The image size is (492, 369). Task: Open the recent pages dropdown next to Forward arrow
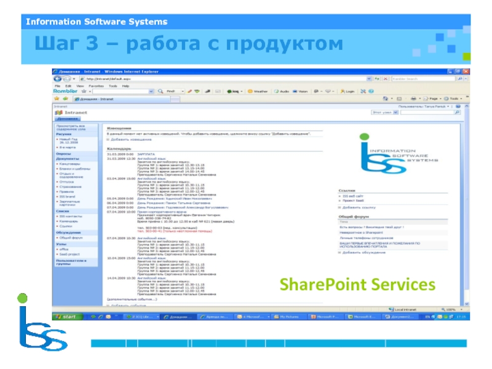(74, 79)
